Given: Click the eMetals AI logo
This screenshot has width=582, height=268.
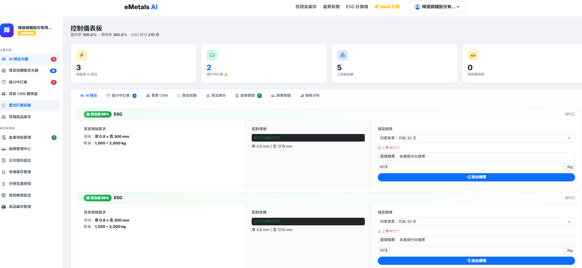Looking at the screenshot, I should (x=141, y=7).
